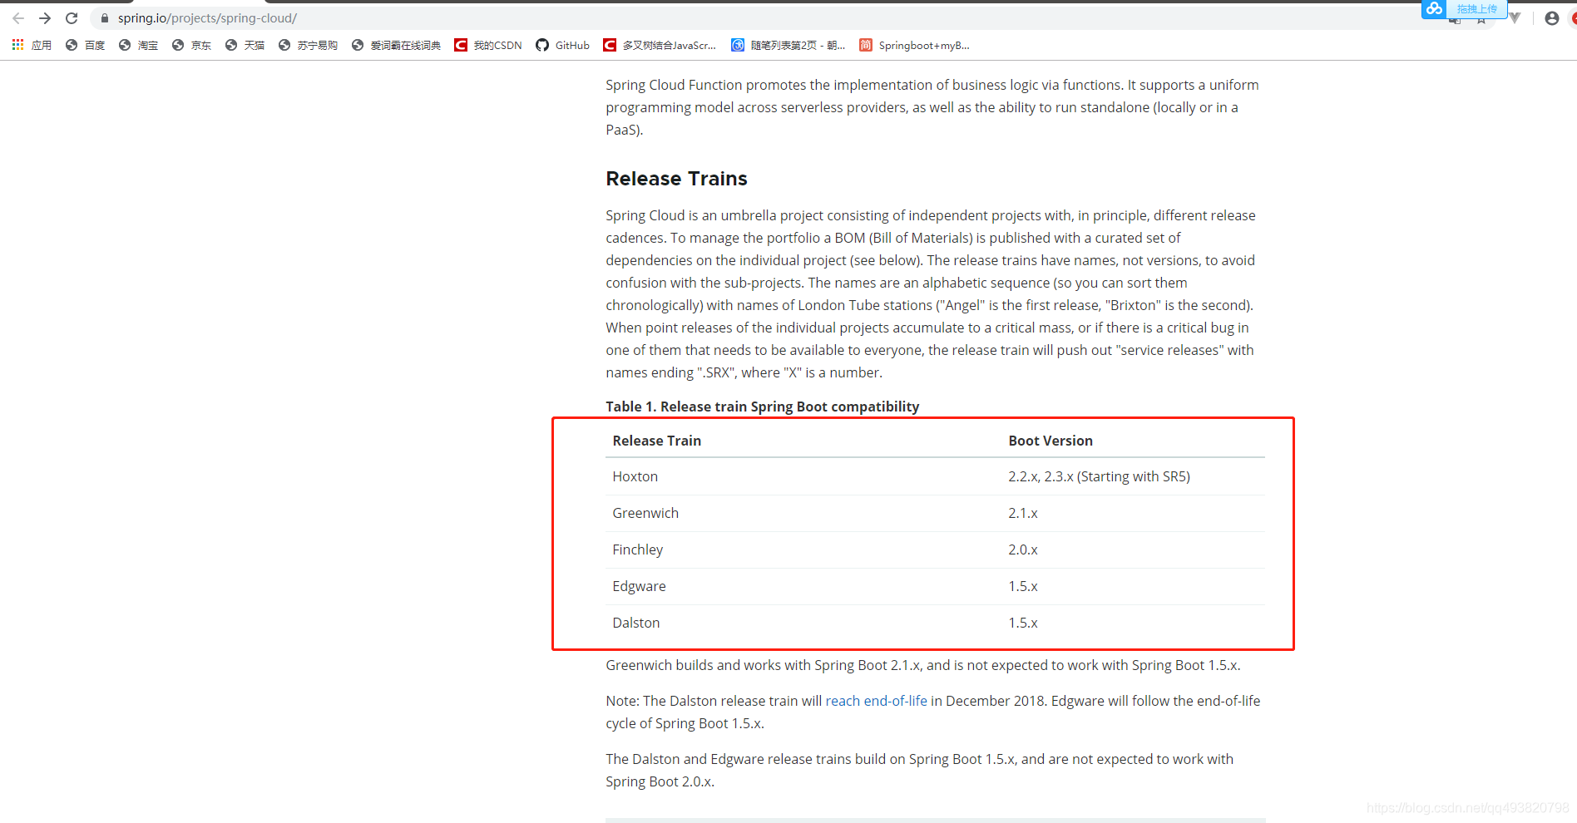Open the 京东 bookmark
This screenshot has width=1577, height=823.
(192, 45)
